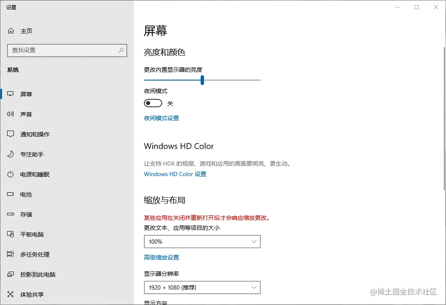Click the 查找设置 search box
Image resolution: width=446 pixels, height=305 pixels.
[x=67, y=50]
